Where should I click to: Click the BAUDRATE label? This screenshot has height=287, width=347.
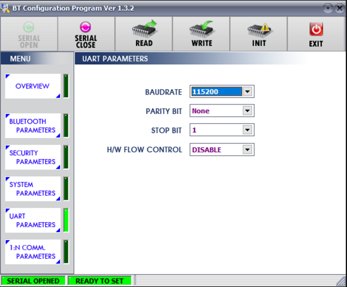(164, 92)
